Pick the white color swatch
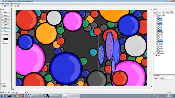Screen dimensions: 175x98 (5, 42)
